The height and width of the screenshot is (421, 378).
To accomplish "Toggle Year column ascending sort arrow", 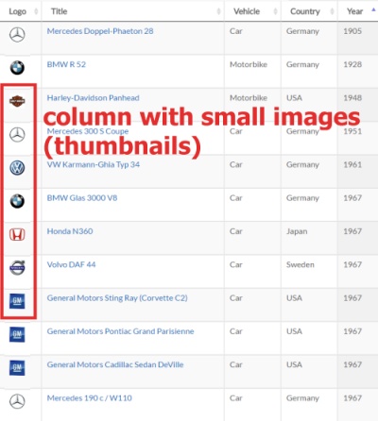I will click(373, 9).
